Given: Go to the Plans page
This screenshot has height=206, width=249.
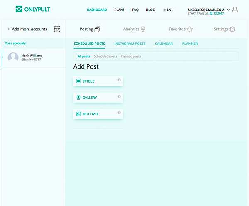Looking at the screenshot, I should tap(120, 10).
